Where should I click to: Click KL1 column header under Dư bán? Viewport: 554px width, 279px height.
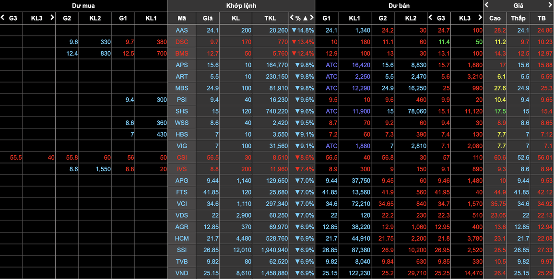tap(354, 18)
